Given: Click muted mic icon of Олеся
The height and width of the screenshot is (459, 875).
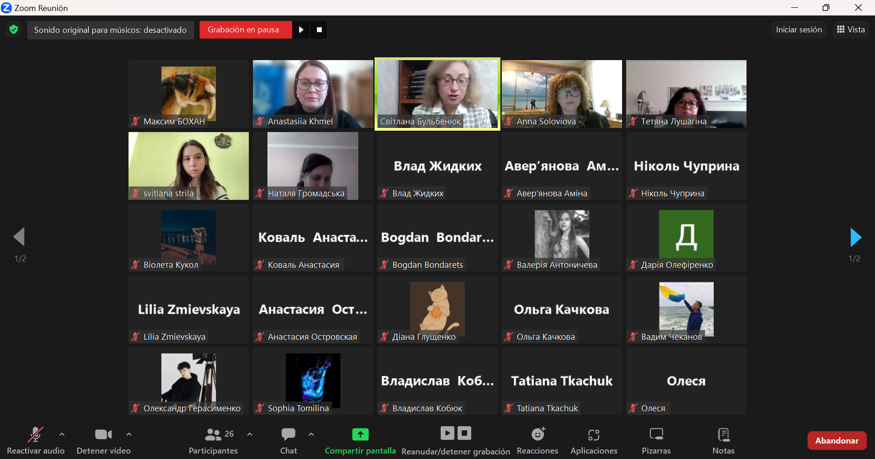Looking at the screenshot, I should coord(633,408).
